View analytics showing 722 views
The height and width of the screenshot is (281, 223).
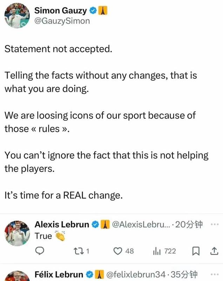pos(156,251)
